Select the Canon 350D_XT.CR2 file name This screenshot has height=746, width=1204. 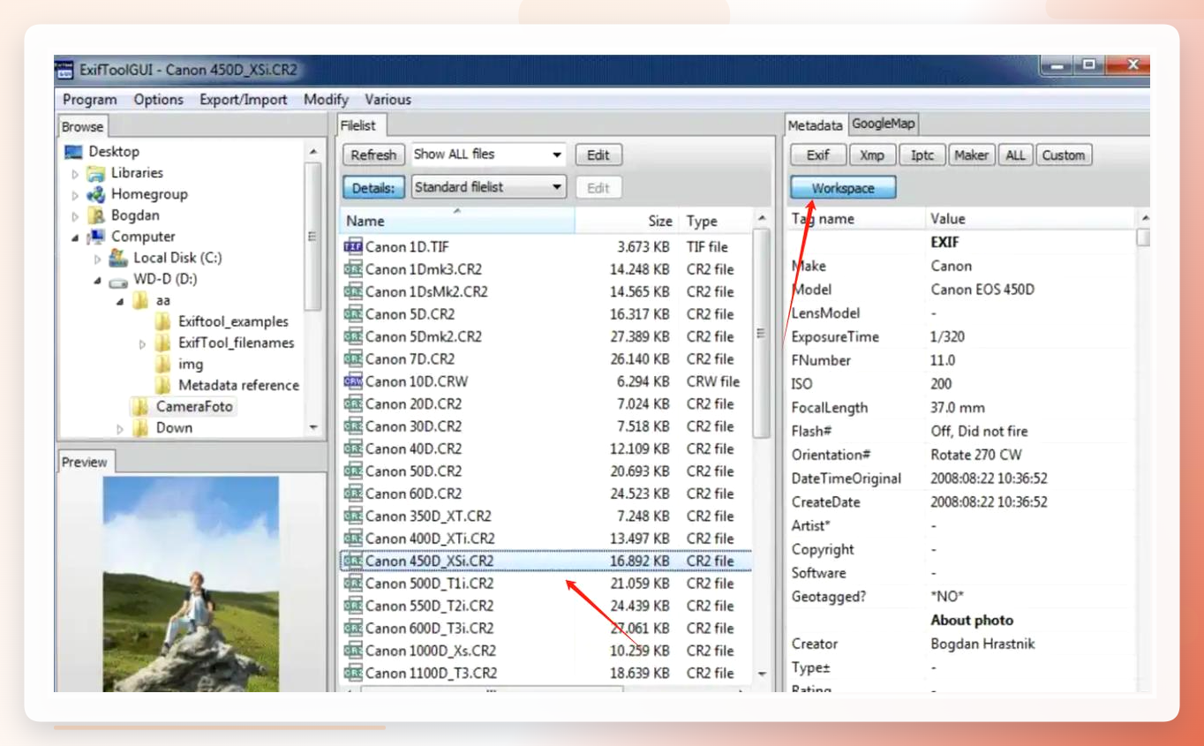tap(428, 516)
